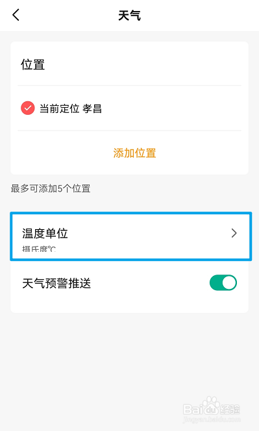The image size is (259, 431).
Task: Click the orange 添加位置 link
Action: (135, 153)
